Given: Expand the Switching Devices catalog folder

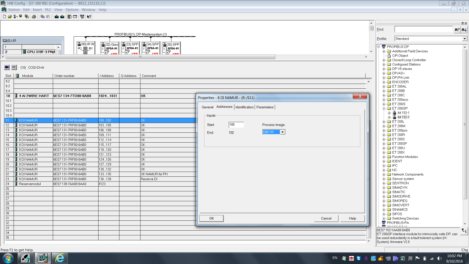Looking at the screenshot, I should pyautogui.click(x=384, y=219).
